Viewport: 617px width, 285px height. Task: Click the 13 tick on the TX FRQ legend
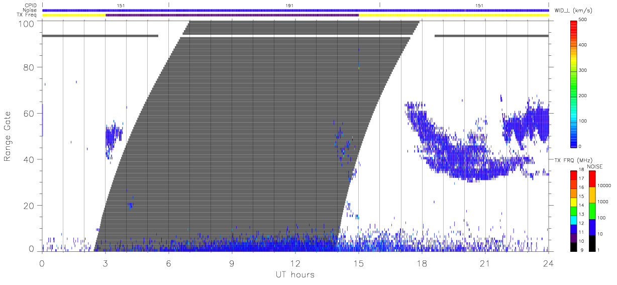(582, 215)
